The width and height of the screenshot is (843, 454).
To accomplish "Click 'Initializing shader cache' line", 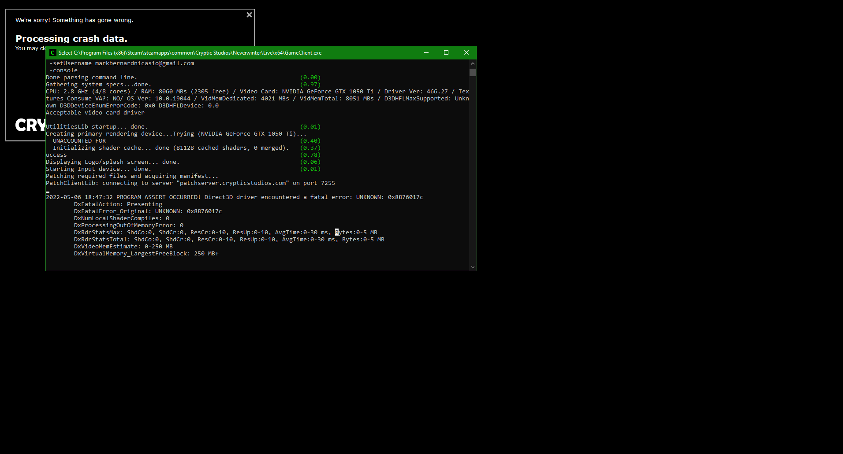I will (x=171, y=148).
